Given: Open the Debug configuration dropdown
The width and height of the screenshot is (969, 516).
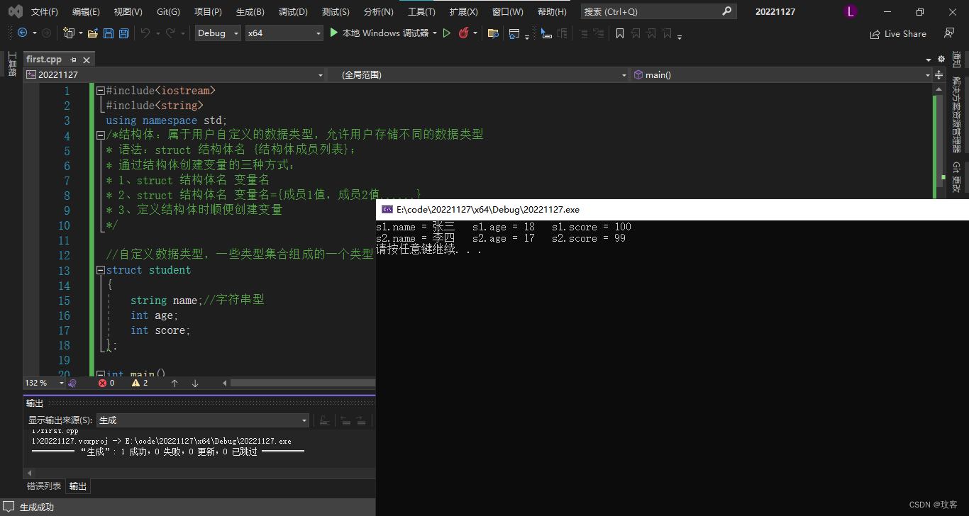Looking at the screenshot, I should pos(218,33).
